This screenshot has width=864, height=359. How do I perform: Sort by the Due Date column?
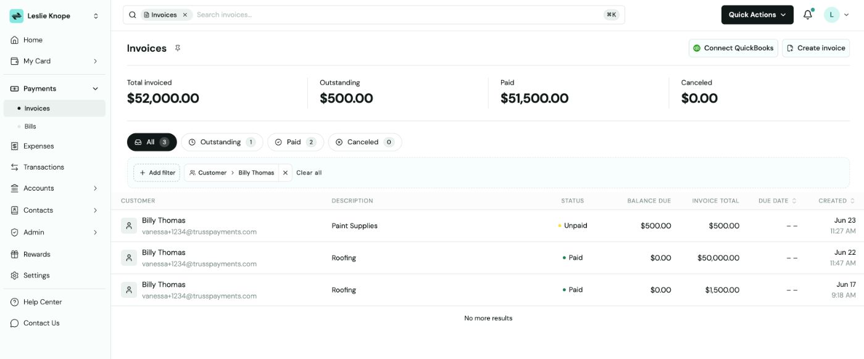777,201
